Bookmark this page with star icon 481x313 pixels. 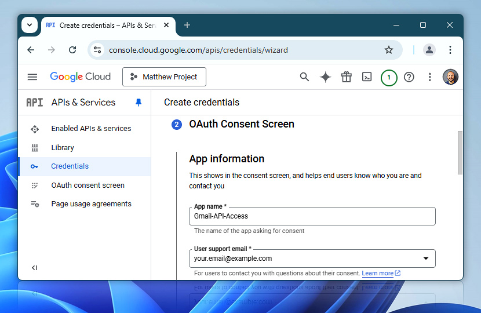[389, 50]
